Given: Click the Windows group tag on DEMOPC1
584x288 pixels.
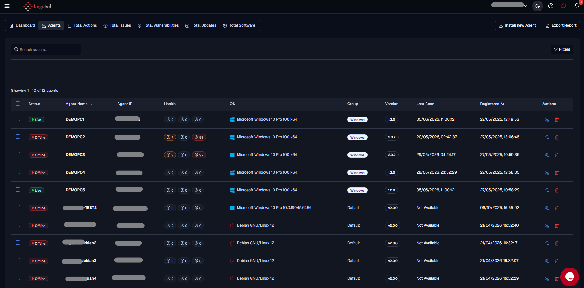Looking at the screenshot, I should click(357, 120).
